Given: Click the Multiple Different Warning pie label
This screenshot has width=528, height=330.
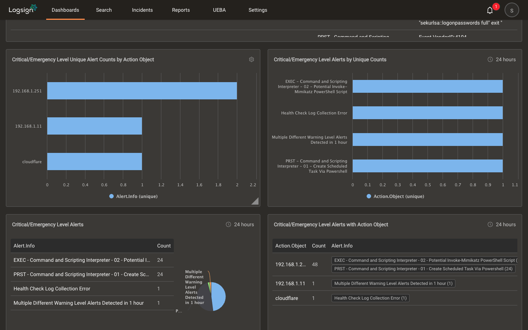Looking at the screenshot, I should click(x=194, y=287).
